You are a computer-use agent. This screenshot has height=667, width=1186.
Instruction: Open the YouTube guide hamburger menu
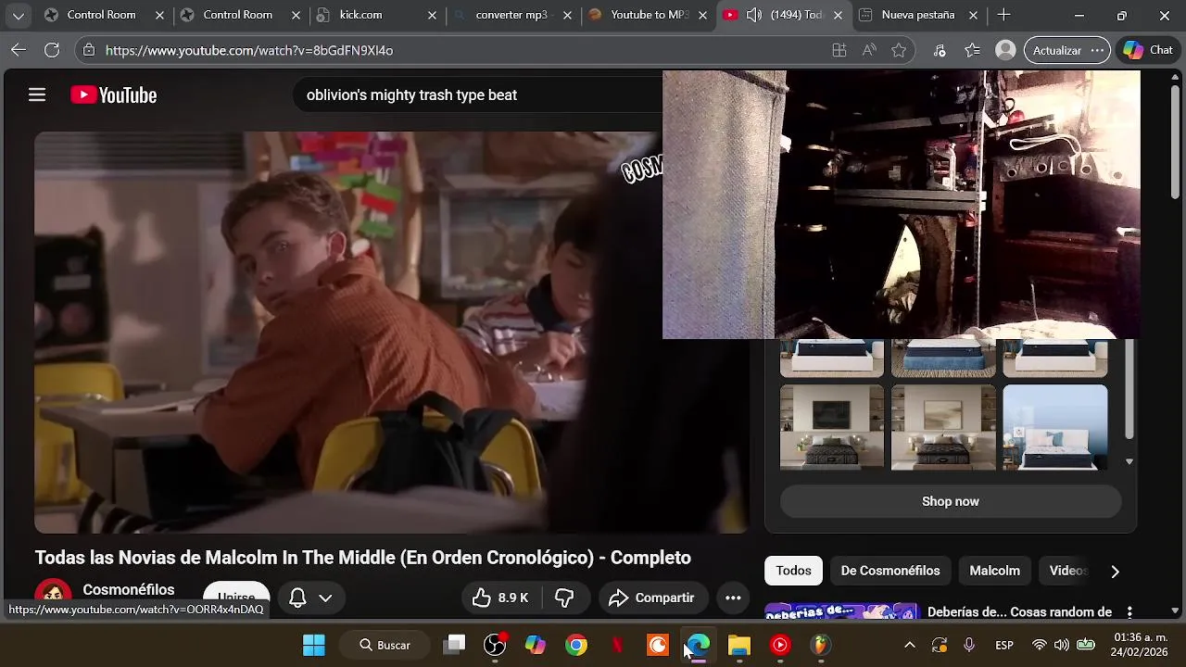point(37,94)
